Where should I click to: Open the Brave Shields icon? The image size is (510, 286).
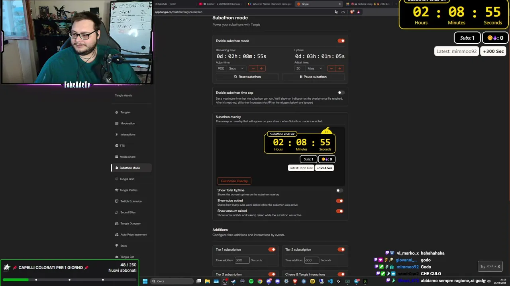pyautogui.click(x=352, y=12)
